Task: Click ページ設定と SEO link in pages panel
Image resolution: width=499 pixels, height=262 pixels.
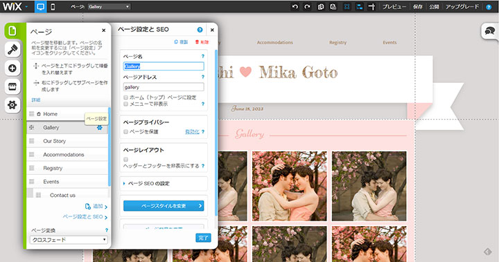Action: click(85, 217)
